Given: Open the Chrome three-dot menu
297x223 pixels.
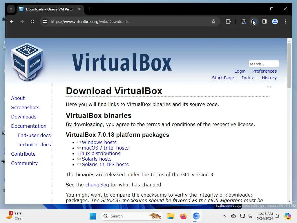Looking at the screenshot, I should [285, 21].
